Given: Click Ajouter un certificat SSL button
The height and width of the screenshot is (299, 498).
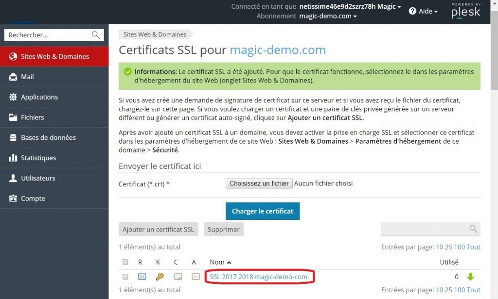Looking at the screenshot, I should [158, 229].
